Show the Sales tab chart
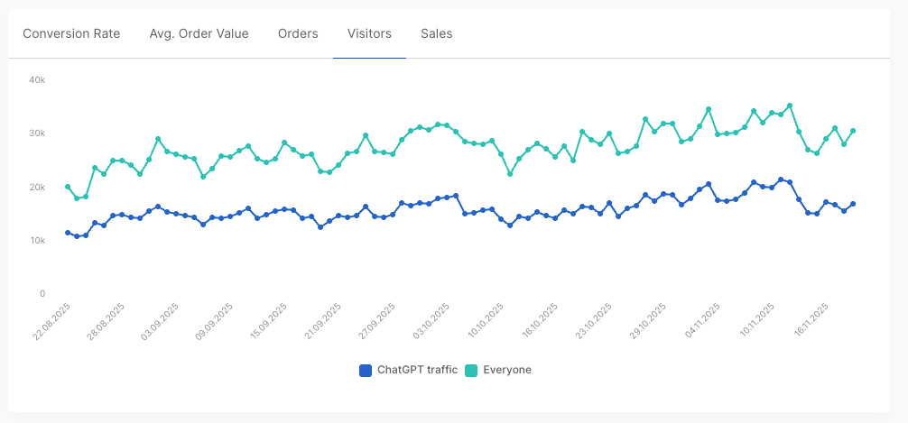Screen dimensions: 908x423 pyautogui.click(x=437, y=34)
